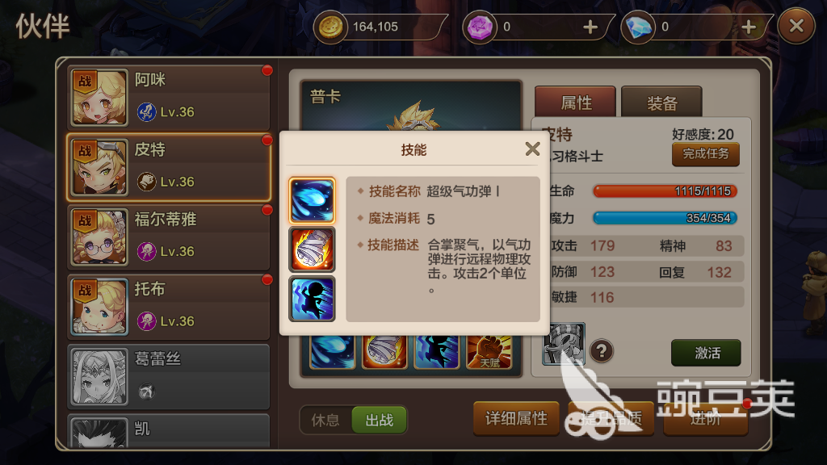827x465 pixels.
Task: Add blue diamonds with the plus icon
Action: click(749, 27)
